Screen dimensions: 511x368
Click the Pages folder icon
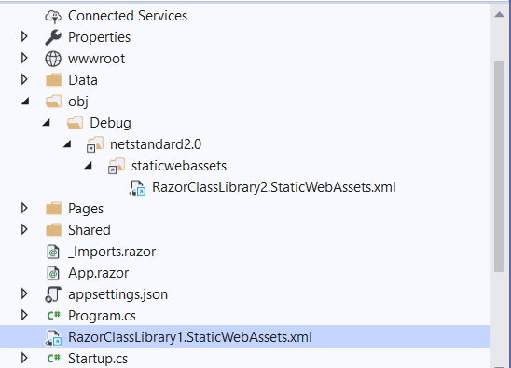tap(53, 209)
